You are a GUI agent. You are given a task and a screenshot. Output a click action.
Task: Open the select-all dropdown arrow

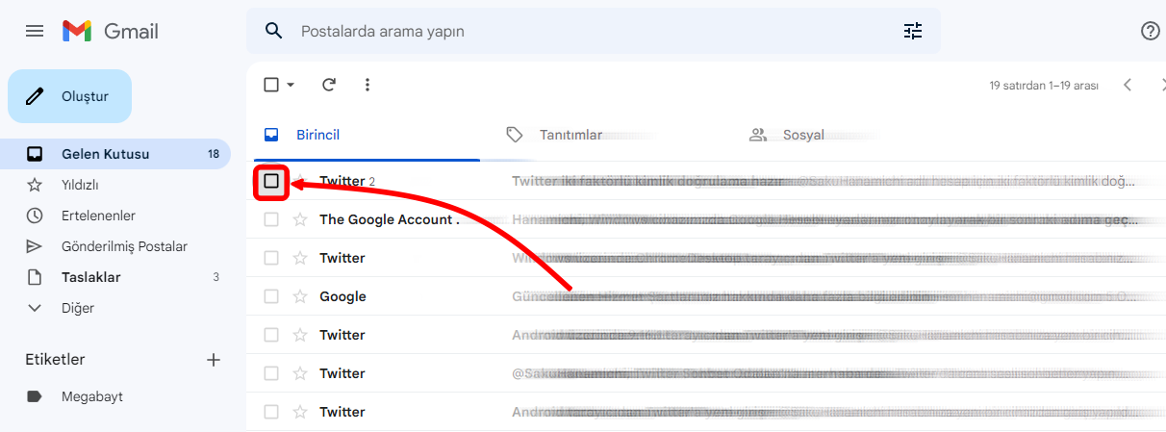291,85
